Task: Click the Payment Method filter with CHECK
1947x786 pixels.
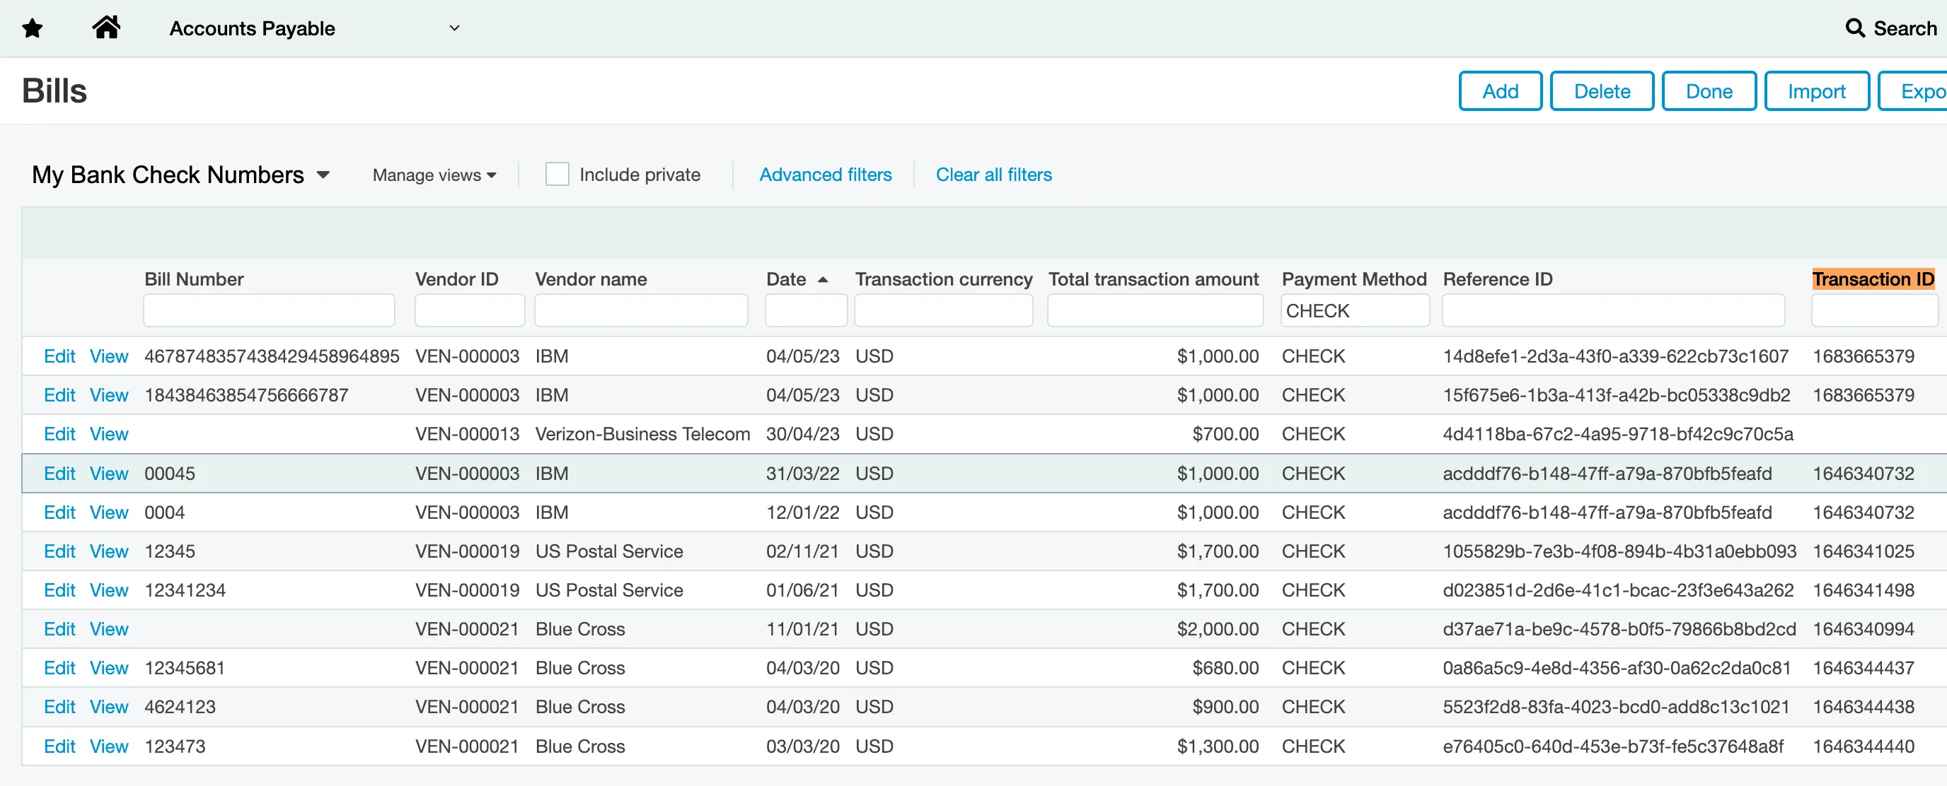Action: 1354,310
